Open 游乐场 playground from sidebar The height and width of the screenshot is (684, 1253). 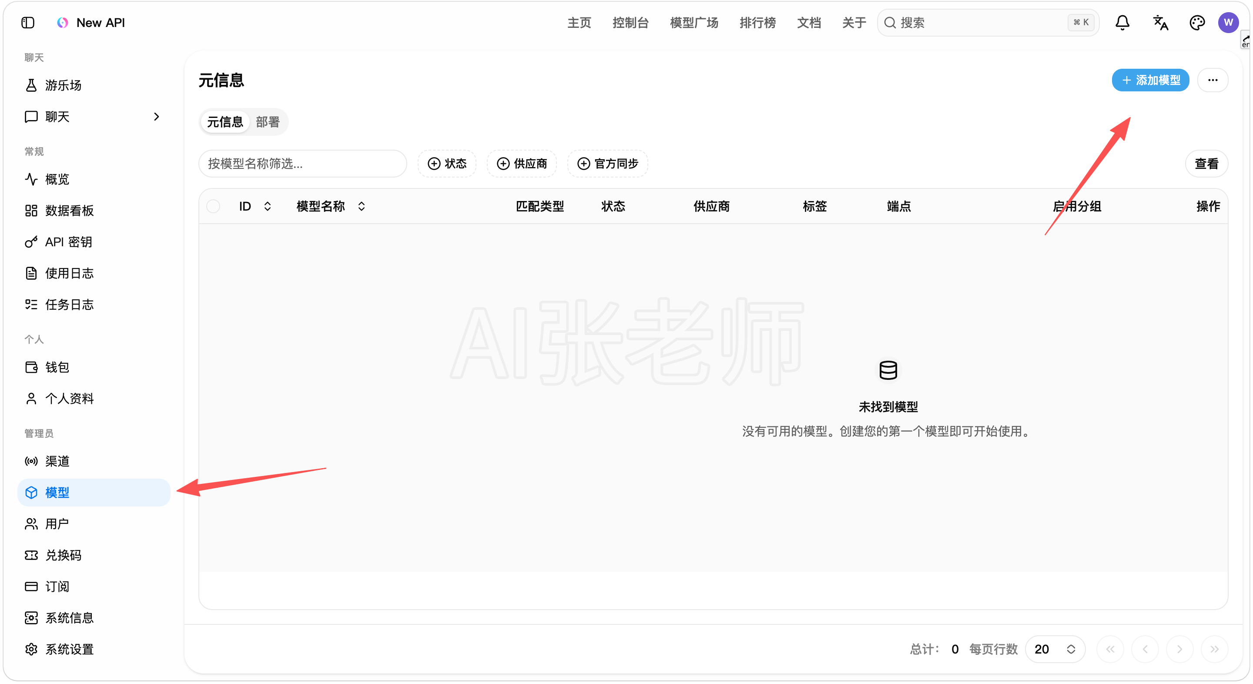[x=94, y=85]
